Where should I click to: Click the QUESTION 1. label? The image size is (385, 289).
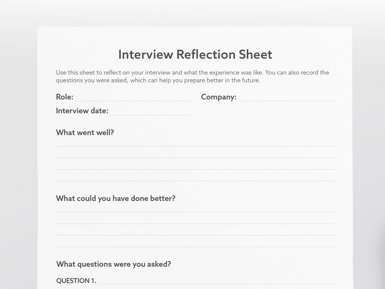(x=76, y=281)
